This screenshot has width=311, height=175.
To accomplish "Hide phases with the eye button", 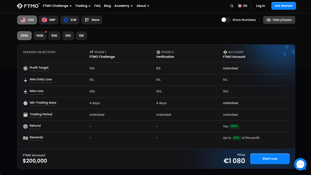I will point(279,20).
